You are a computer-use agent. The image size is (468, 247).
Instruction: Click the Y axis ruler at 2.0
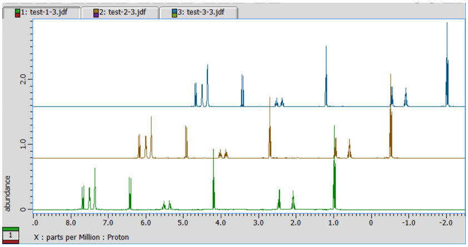pos(22,79)
